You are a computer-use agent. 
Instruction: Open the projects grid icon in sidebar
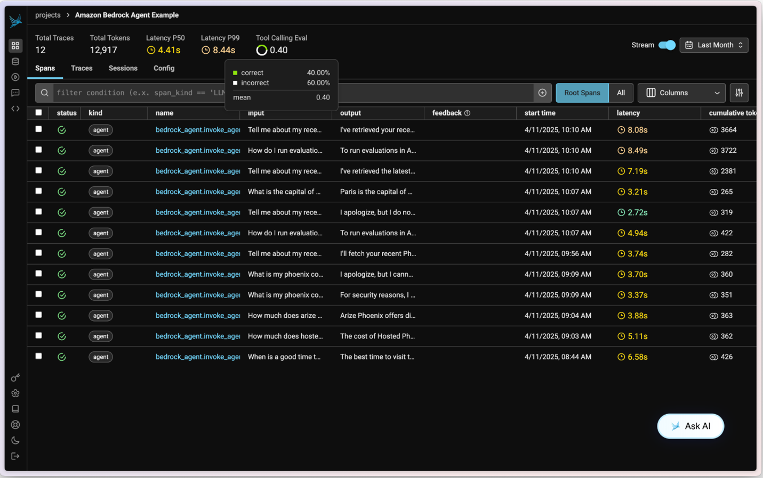point(15,46)
